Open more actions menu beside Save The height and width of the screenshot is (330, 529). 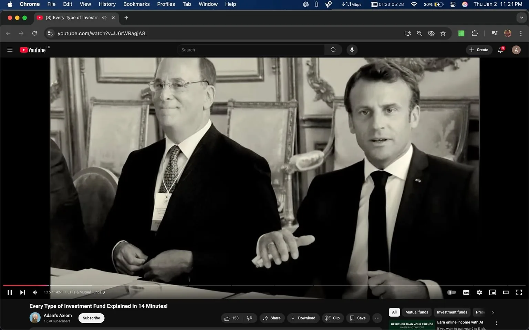coord(377,318)
